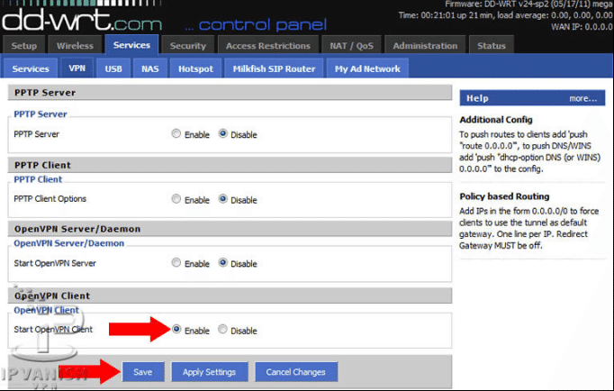Select the Hotspot sub-tab
The height and width of the screenshot is (391, 614).
195,68
